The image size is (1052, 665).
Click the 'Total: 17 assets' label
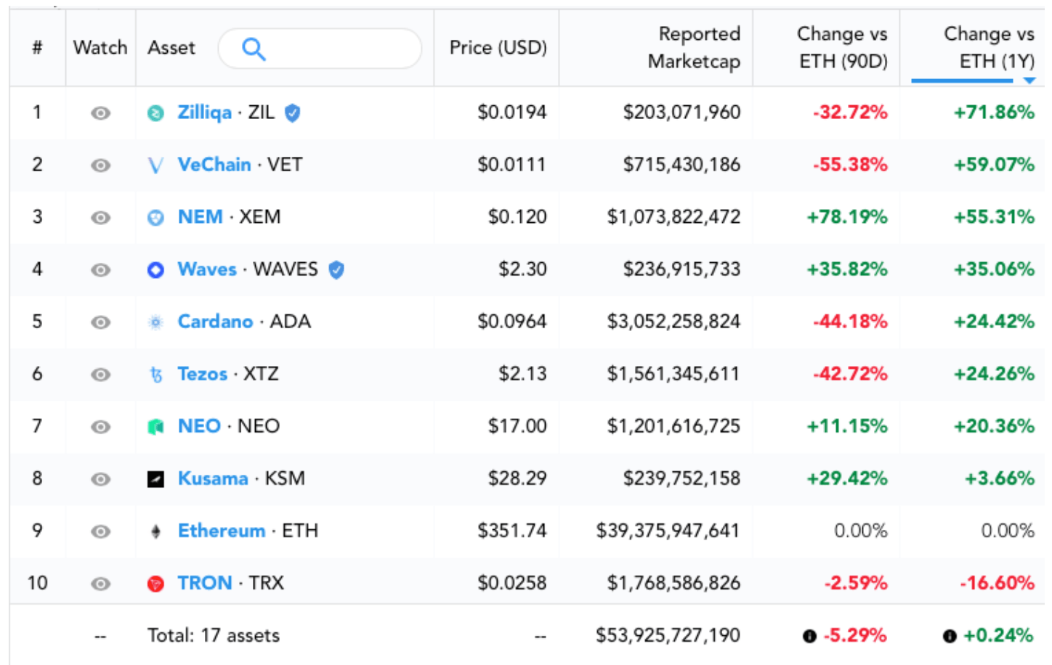[x=214, y=635]
